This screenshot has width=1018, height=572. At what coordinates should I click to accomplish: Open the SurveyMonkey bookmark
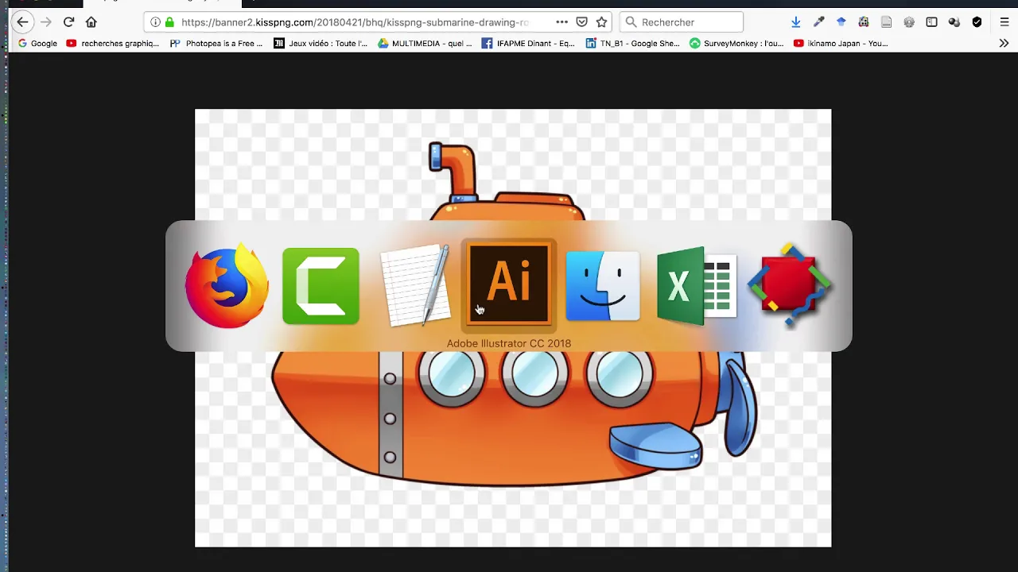click(x=736, y=43)
